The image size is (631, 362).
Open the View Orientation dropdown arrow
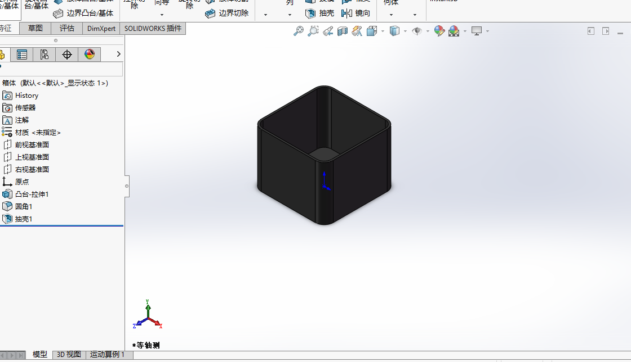[383, 31]
